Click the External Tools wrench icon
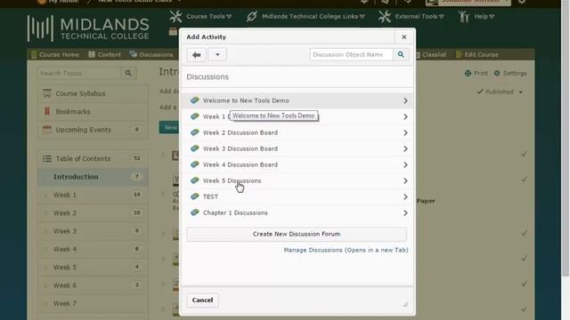This screenshot has width=570, height=320. tap(384, 16)
